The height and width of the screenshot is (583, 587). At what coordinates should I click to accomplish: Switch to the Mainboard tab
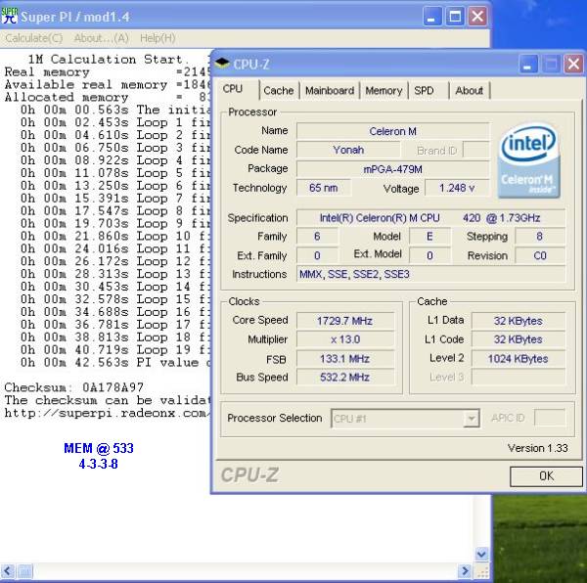click(x=330, y=91)
